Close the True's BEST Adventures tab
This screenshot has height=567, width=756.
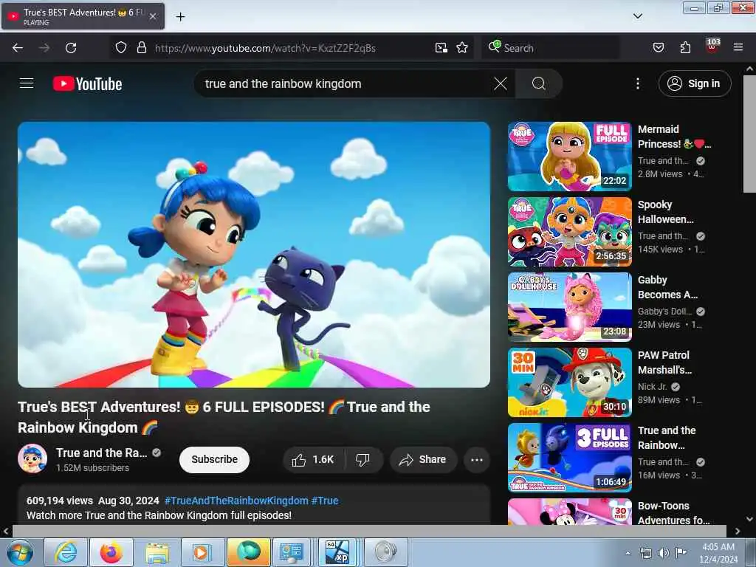click(x=152, y=16)
